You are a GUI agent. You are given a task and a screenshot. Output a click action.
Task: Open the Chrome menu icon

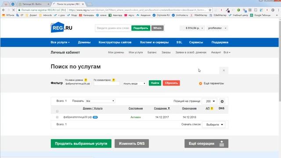point(278,10)
